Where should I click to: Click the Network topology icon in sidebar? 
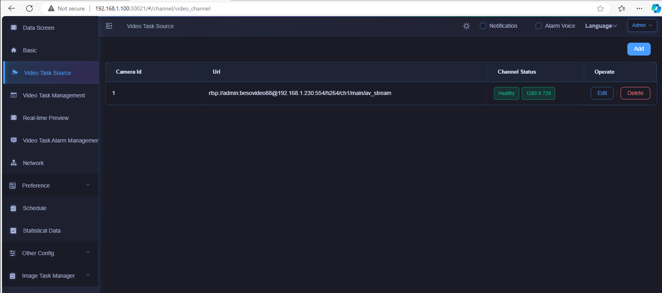(14, 163)
